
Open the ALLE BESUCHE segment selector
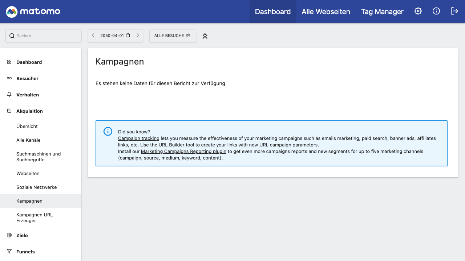point(173,36)
